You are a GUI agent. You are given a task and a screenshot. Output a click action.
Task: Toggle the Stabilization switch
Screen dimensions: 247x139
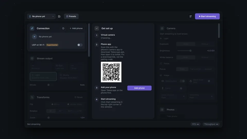click(x=182, y=81)
